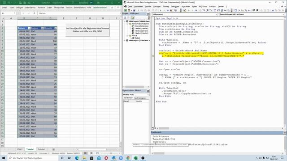Open Task View on the taskbar
The width and height of the screenshot is (287, 161).
[x=70, y=158]
